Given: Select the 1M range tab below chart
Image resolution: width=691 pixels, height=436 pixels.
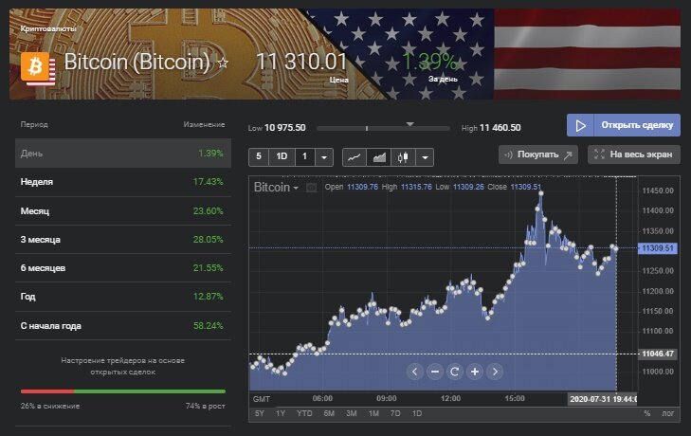Looking at the screenshot, I should (x=373, y=413).
